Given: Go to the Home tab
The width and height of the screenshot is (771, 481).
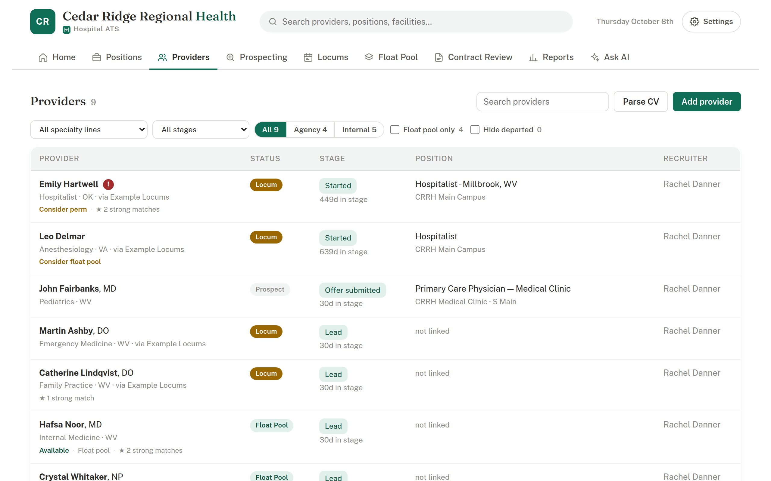Looking at the screenshot, I should point(57,57).
